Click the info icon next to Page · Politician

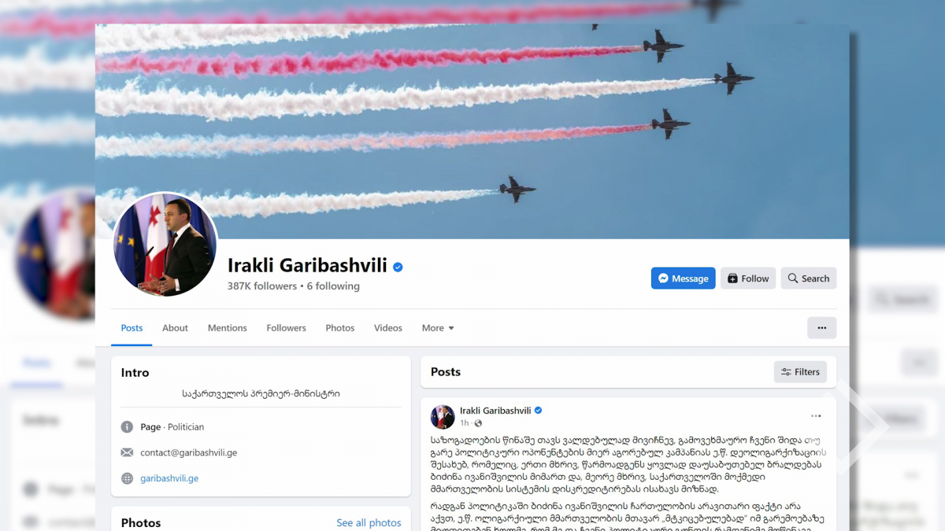coord(127,427)
